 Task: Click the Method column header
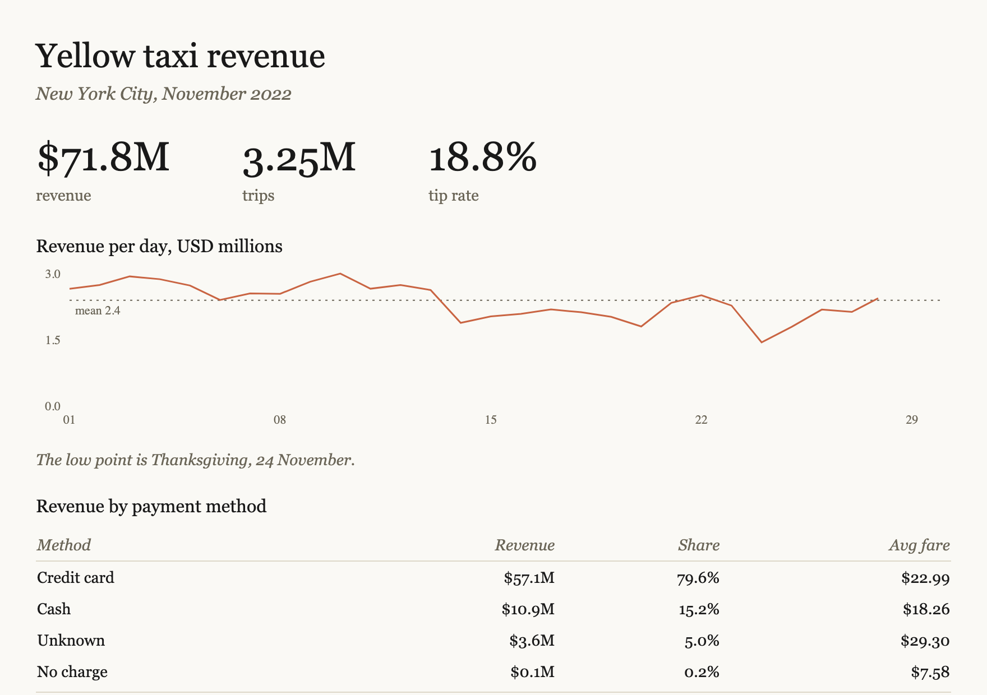[x=64, y=545]
